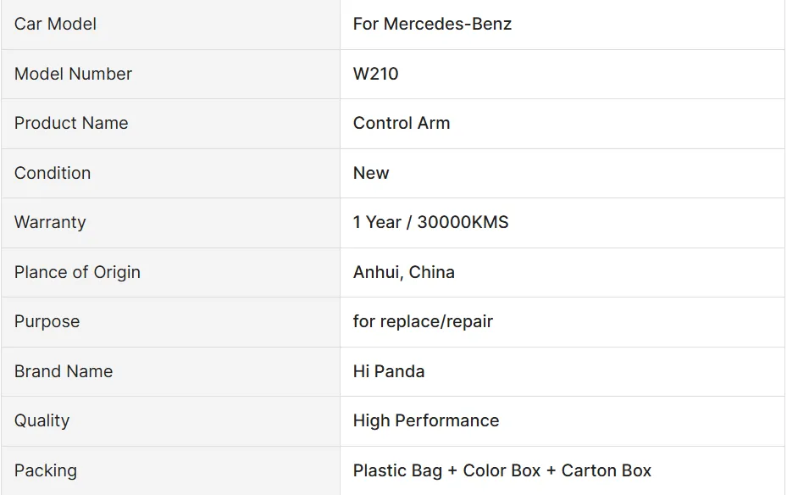Select the "Anhui, China" origin value
787x495 pixels.
tap(404, 272)
